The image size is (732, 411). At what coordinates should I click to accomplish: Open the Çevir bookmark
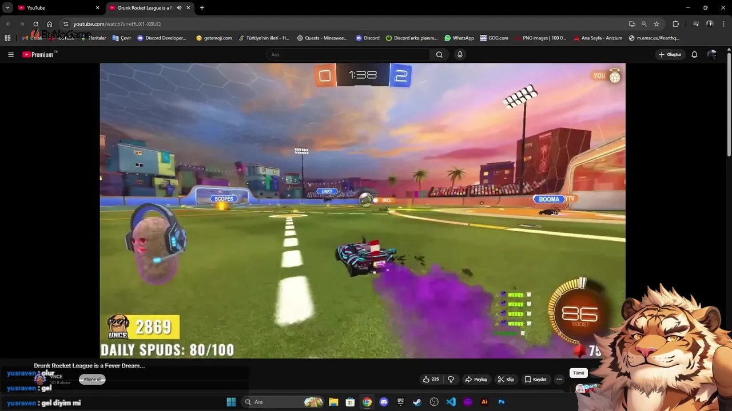(122, 38)
